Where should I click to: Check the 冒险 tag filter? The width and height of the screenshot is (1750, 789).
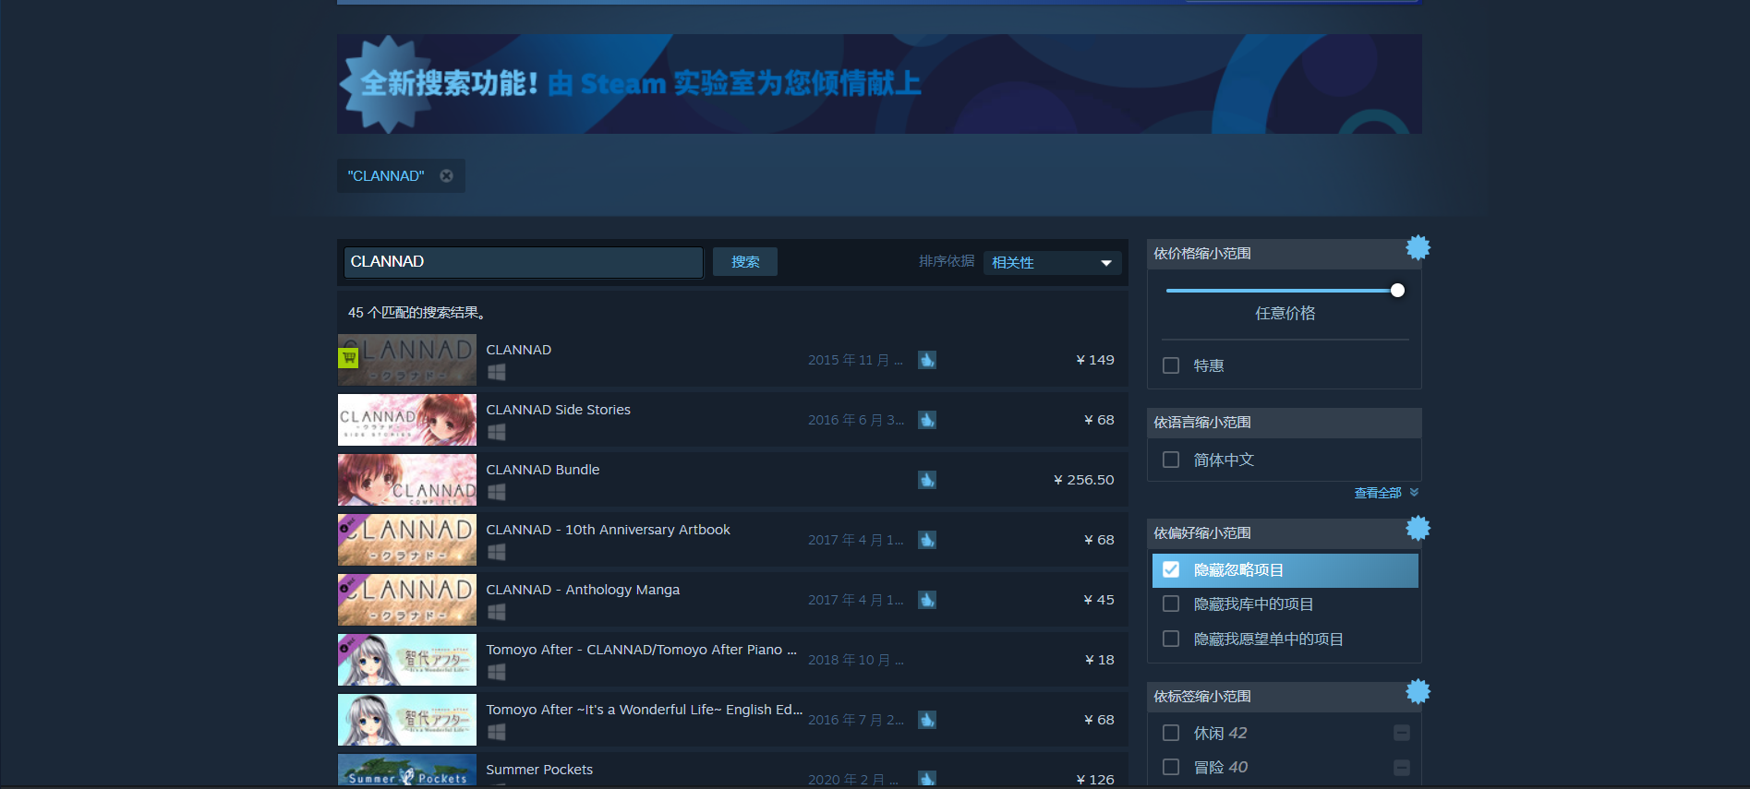pos(1171,767)
